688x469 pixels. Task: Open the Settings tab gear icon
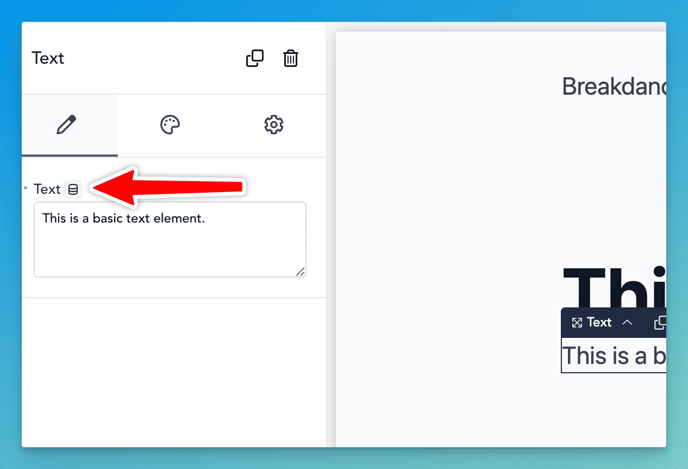(274, 125)
